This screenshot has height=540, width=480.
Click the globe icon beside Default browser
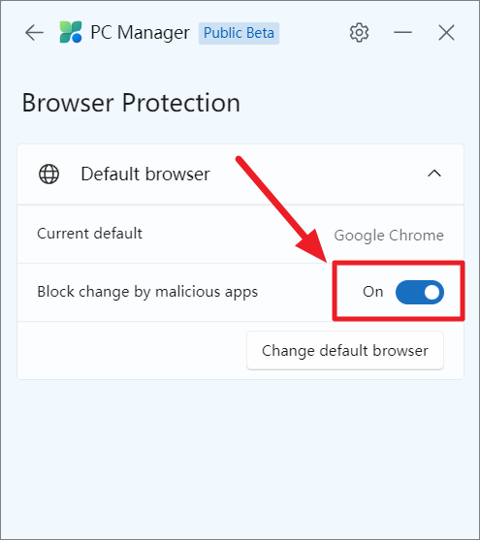point(48,174)
